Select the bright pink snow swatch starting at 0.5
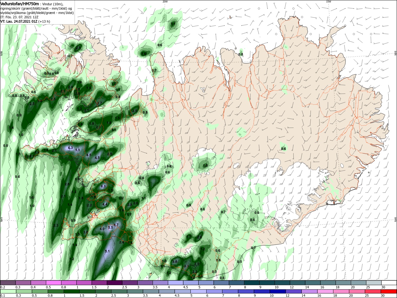 tap(53, 283)
